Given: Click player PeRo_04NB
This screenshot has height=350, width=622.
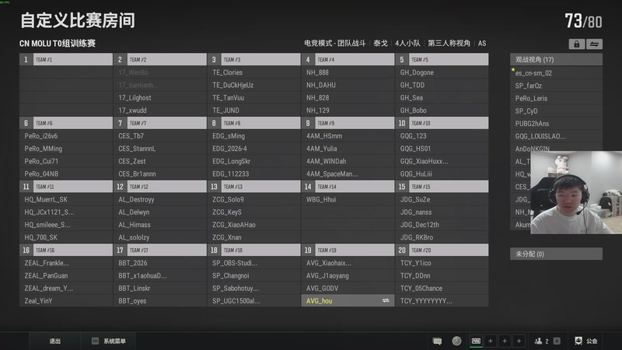Looking at the screenshot, I should 66,173.
